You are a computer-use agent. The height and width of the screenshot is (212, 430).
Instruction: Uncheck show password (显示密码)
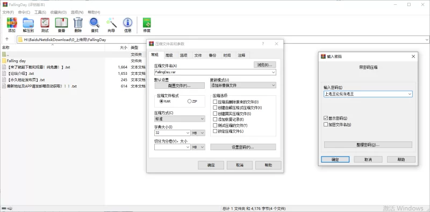[x=326, y=118]
